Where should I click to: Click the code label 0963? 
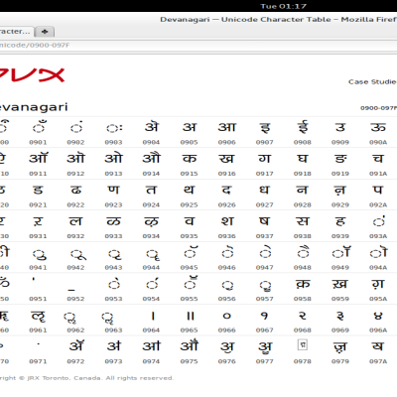(113, 331)
